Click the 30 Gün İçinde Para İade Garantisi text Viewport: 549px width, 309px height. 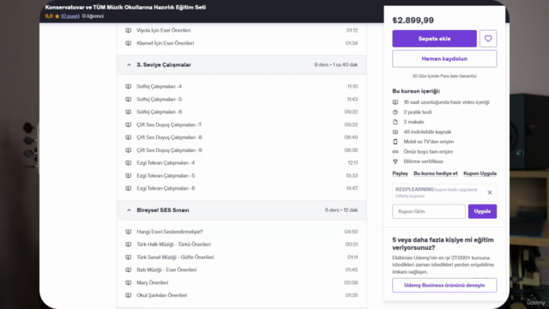tap(444, 76)
